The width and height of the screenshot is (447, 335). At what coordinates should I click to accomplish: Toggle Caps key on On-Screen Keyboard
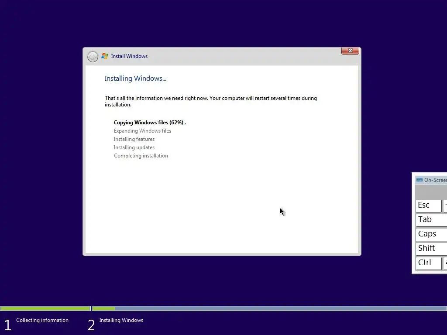point(431,234)
